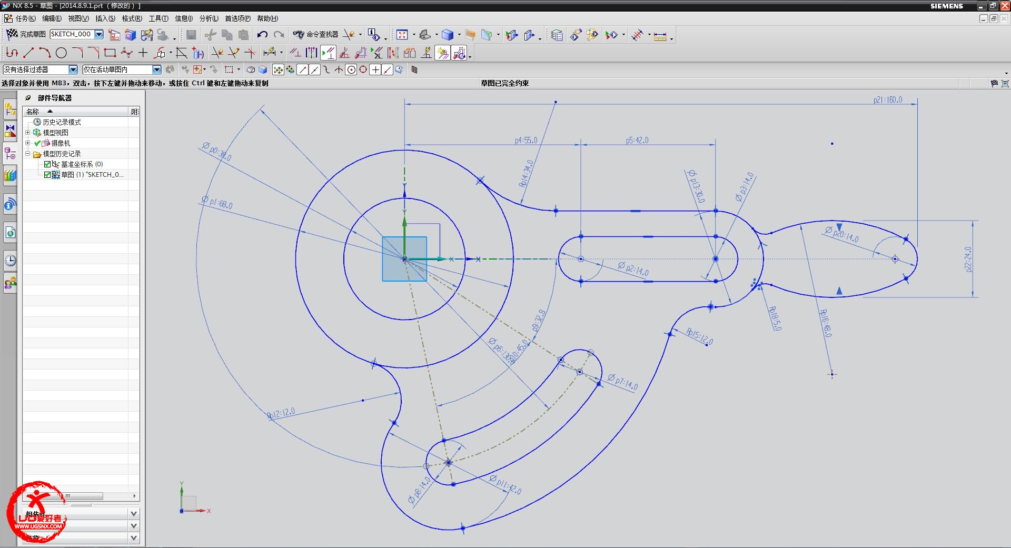Screen dimensions: 1011x548
Task: Click the p21:160.0 dimension label
Action: point(888,99)
